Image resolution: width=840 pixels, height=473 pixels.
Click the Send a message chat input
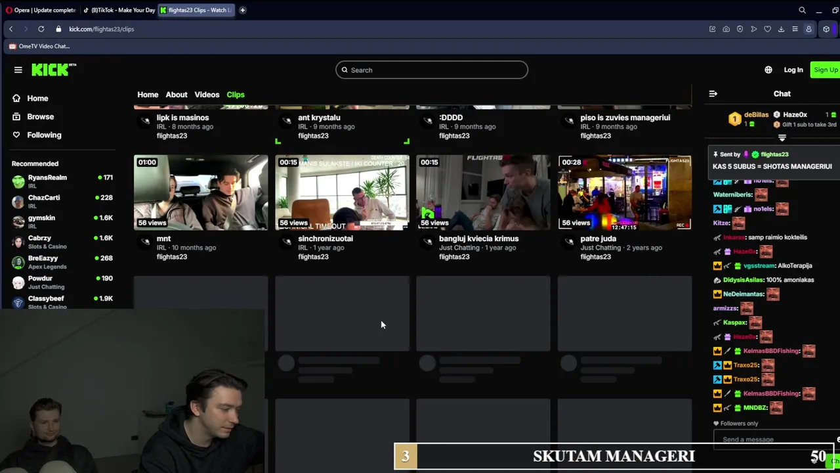[x=774, y=439]
